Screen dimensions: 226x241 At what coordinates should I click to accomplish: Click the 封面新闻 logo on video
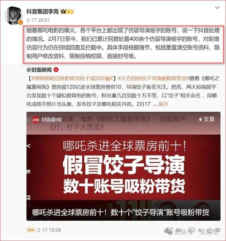click(47, 120)
